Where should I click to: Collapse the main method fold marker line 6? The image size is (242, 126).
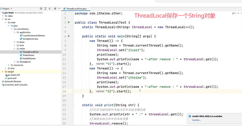pyautogui.click(x=73, y=36)
